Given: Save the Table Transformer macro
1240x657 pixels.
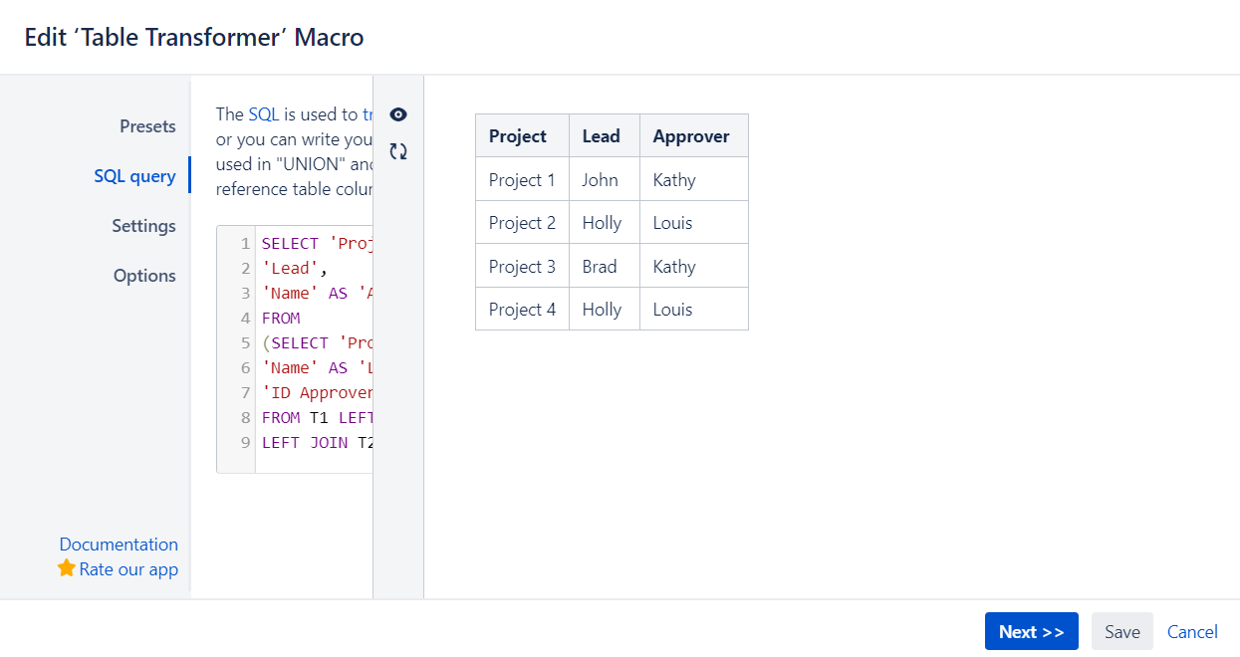Looking at the screenshot, I should click(x=1121, y=631).
